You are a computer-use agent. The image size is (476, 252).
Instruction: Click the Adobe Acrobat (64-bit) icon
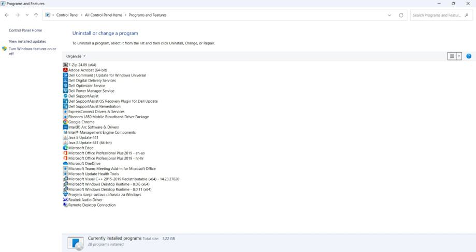coord(65,70)
